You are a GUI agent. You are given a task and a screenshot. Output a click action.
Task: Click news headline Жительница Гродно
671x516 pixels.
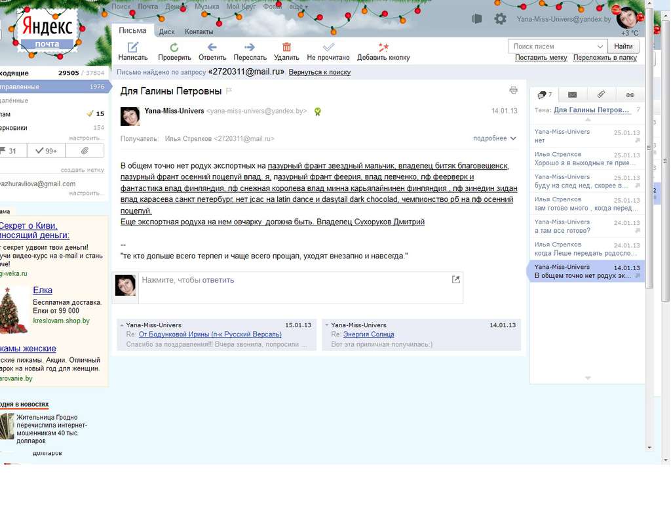pyautogui.click(x=51, y=429)
